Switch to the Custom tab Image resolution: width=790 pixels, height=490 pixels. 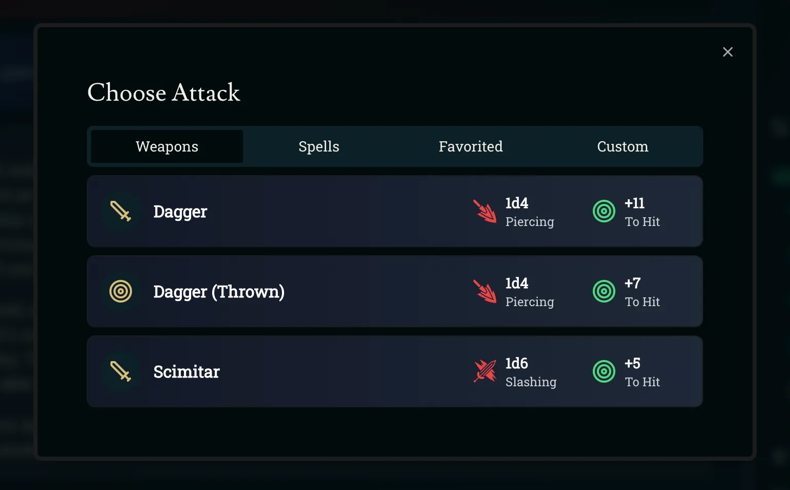[x=623, y=146]
